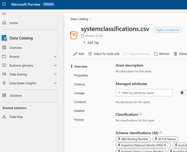This screenshot has height=152, width=187.
Task: Expand the Data Estate Insights chevron
Action: click(x=55, y=83)
